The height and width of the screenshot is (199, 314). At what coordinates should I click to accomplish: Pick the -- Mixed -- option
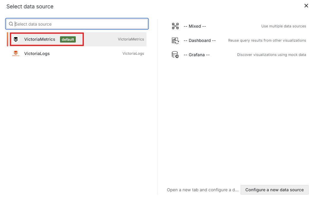coord(195,26)
